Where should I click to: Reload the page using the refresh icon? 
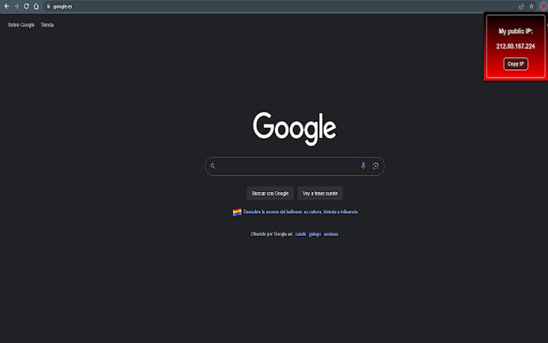[26, 6]
